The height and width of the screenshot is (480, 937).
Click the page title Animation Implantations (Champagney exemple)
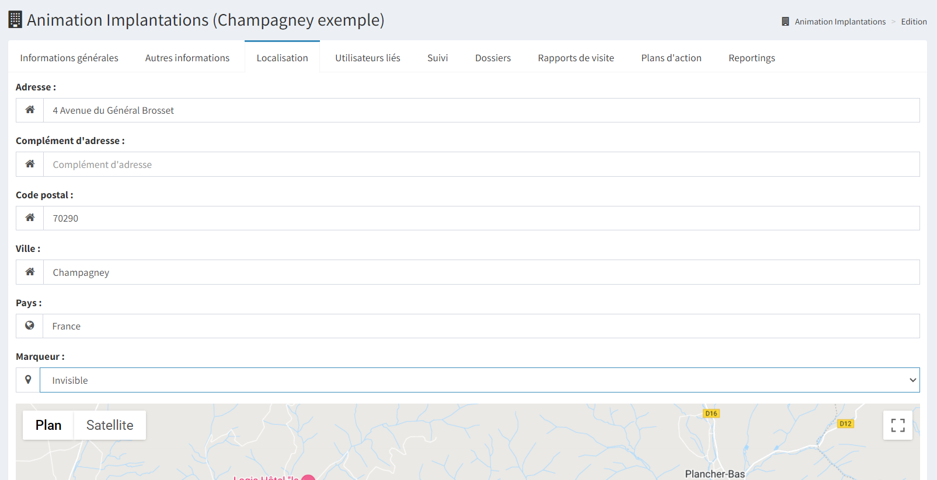tap(205, 20)
